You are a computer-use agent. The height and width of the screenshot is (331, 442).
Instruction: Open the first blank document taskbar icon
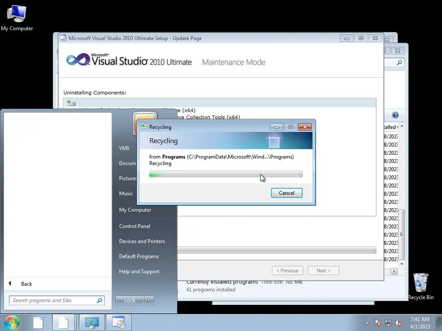[x=38, y=323]
